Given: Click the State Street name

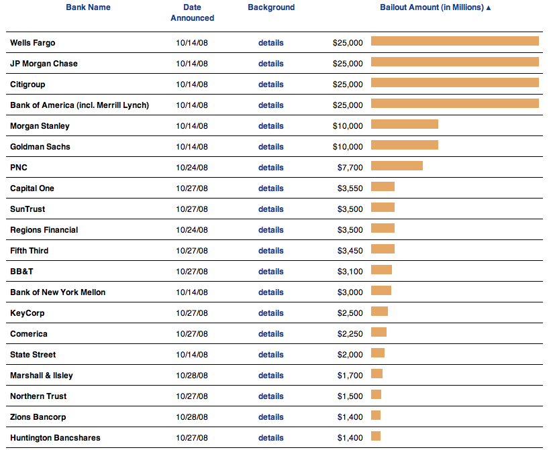Looking at the screenshot, I should 33,355.
